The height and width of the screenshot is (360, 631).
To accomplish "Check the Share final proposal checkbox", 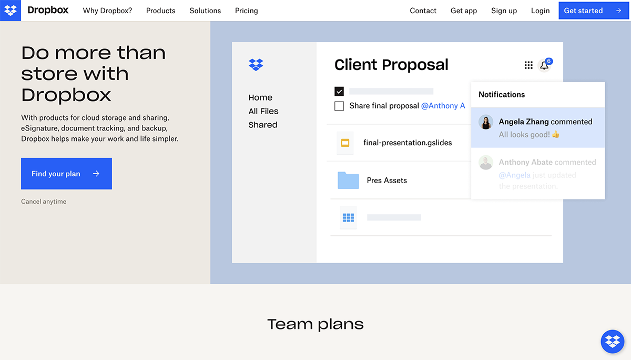I will [x=339, y=106].
